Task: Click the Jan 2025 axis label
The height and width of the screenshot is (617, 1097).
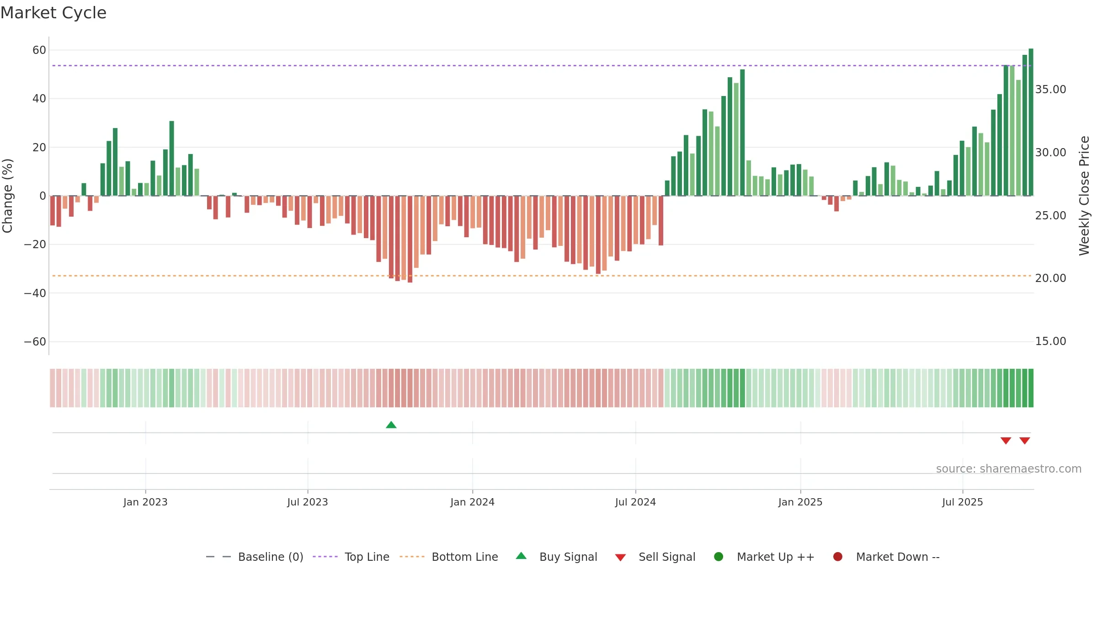Action: (800, 502)
